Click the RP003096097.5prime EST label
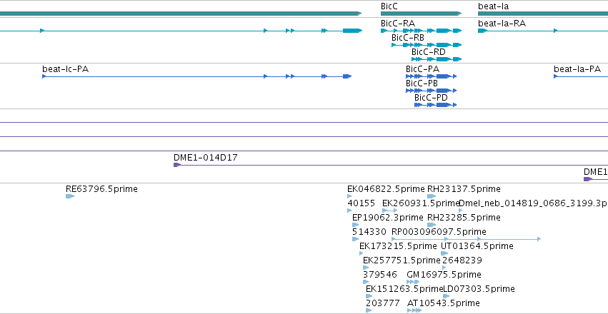 (439, 231)
